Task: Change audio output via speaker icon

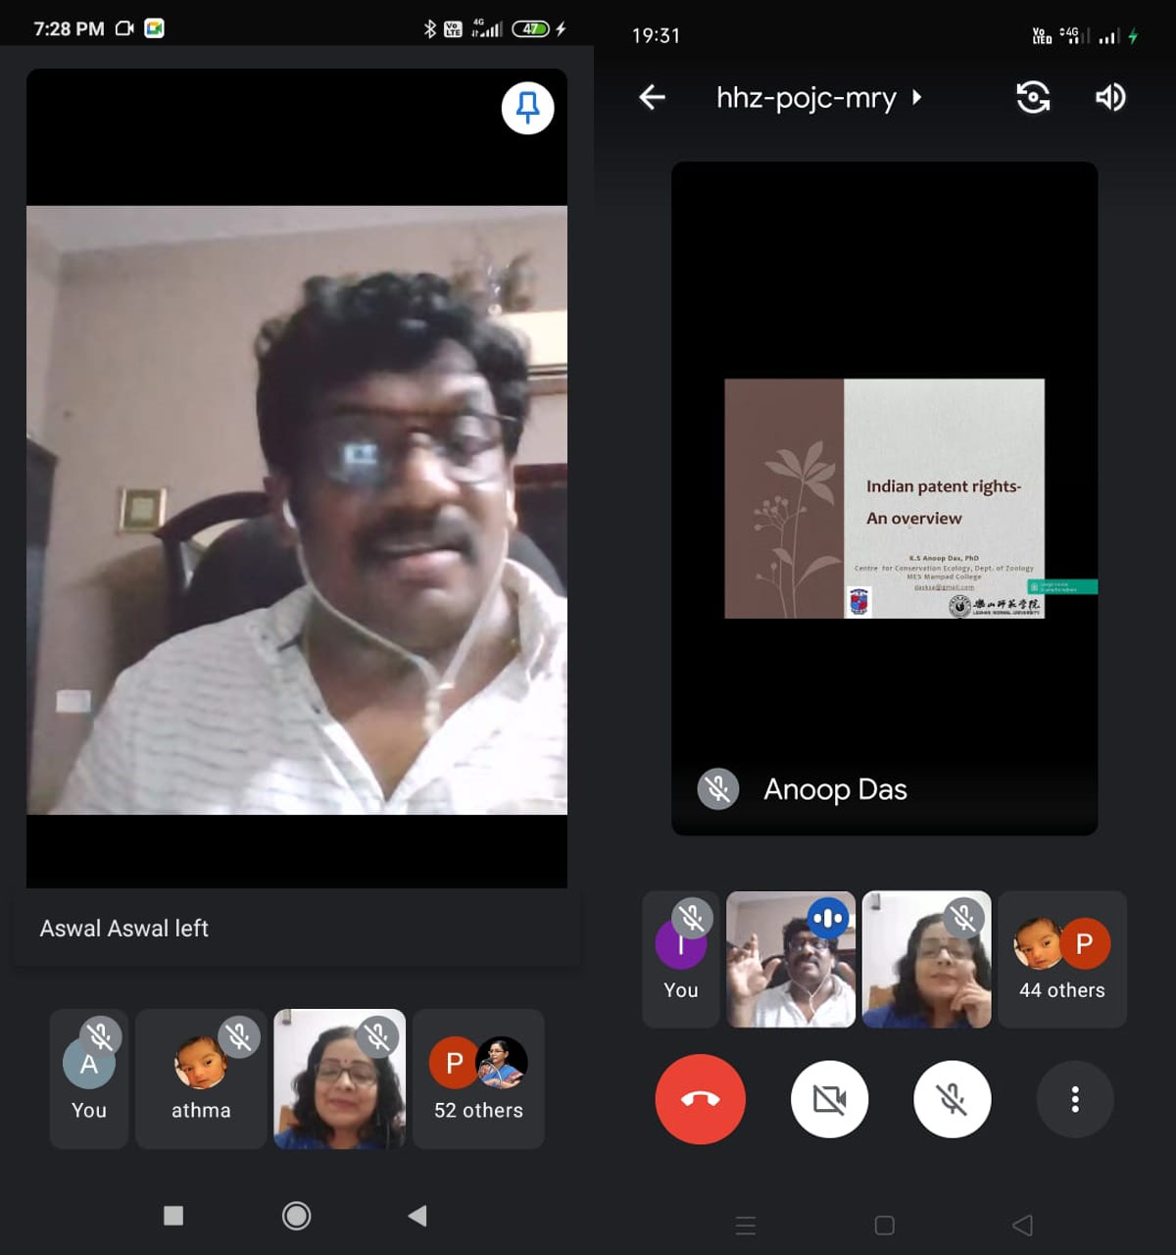Action: (x=1109, y=97)
